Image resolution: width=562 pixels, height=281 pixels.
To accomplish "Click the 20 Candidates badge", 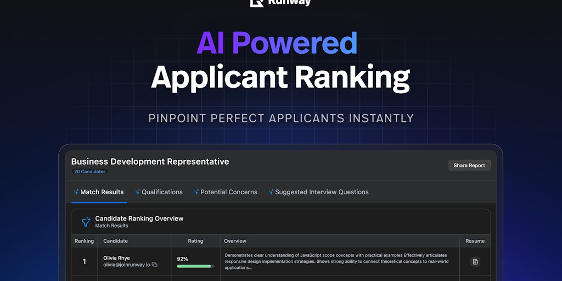I will coord(89,172).
